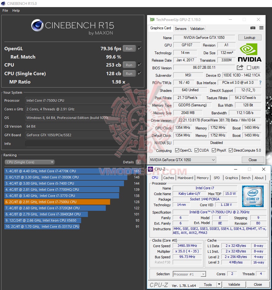
Task: Toggle the DirectCompute 5.0 checkbox
Action: coord(231,150)
